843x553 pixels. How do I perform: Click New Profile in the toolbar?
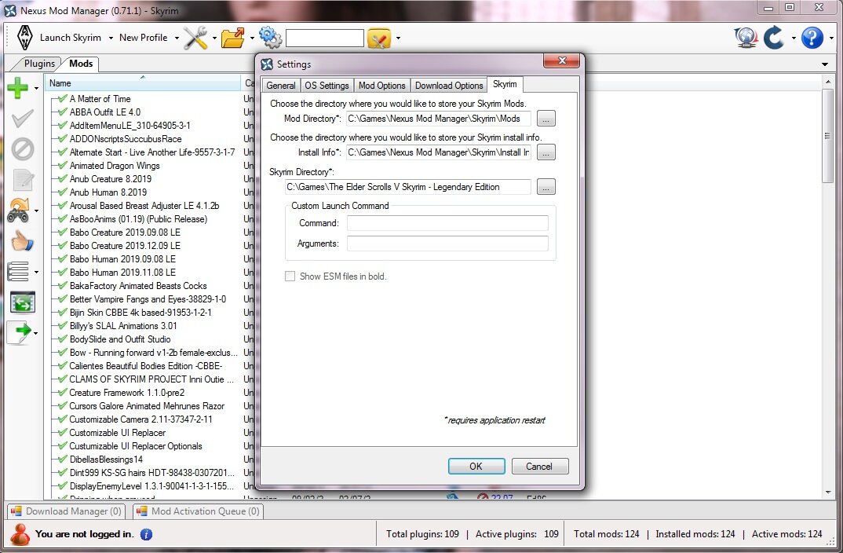143,38
